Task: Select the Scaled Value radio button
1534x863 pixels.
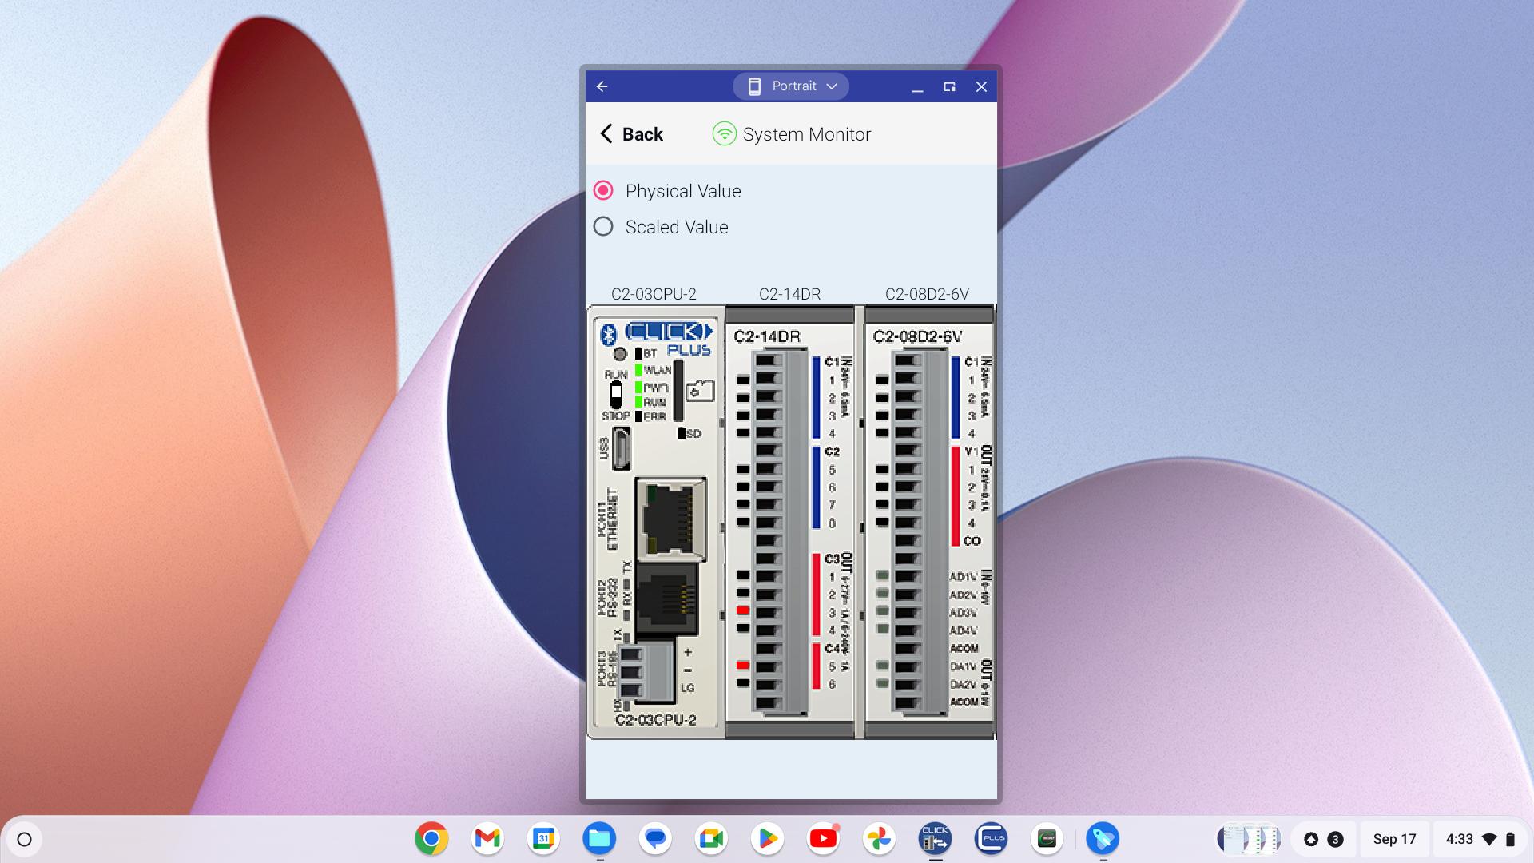Action: [x=603, y=227]
